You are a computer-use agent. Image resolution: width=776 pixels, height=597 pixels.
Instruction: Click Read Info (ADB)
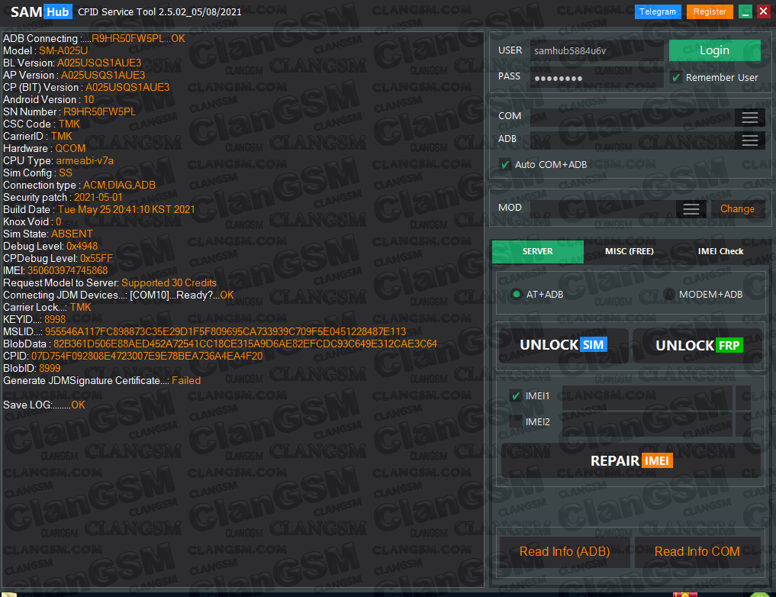point(565,551)
